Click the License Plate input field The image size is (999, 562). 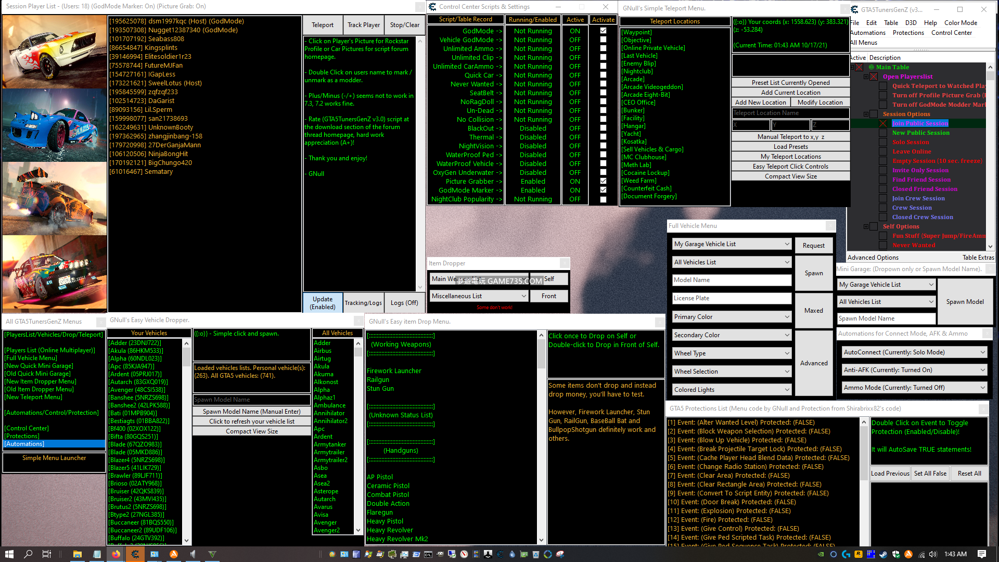pyautogui.click(x=732, y=298)
